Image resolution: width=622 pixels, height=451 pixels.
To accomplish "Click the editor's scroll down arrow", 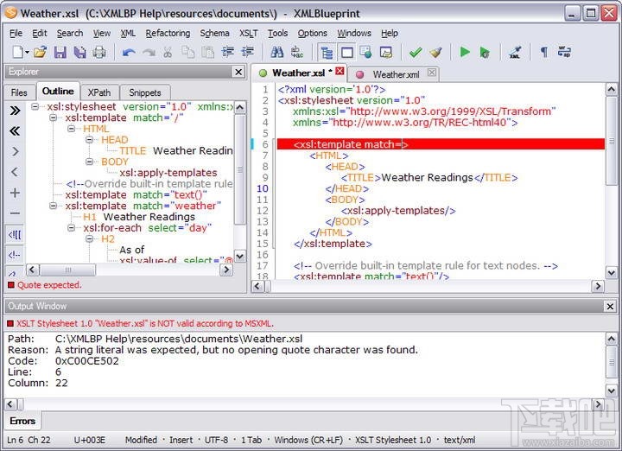I will click(x=612, y=272).
